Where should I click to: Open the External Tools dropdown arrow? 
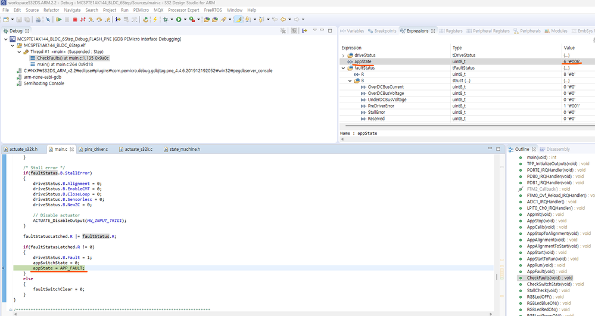tap(198, 19)
